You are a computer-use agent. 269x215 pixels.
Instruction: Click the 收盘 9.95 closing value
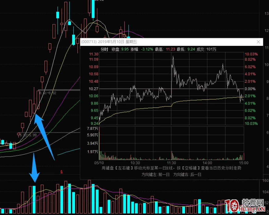coord(125,50)
